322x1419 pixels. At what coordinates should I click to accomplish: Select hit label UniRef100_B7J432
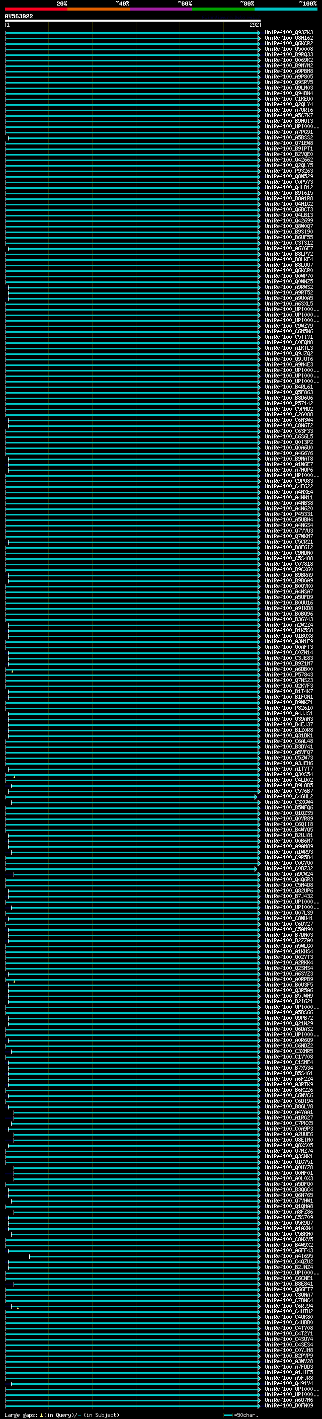pyautogui.click(x=289, y=896)
